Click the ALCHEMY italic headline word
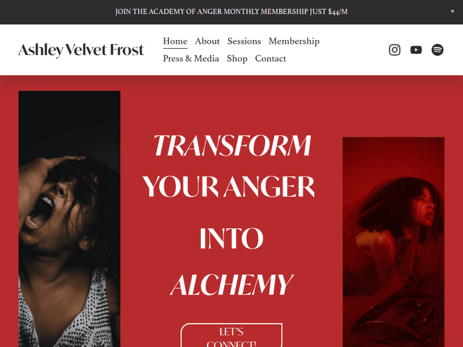Screen dimensions: 463x347 (x=231, y=284)
